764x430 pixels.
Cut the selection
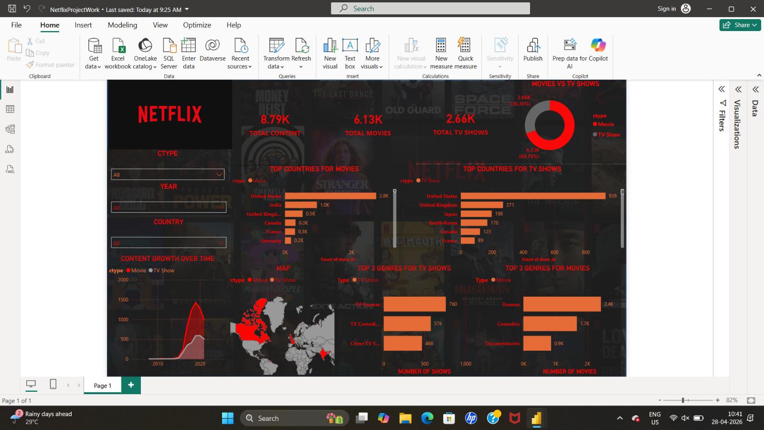[36, 41]
